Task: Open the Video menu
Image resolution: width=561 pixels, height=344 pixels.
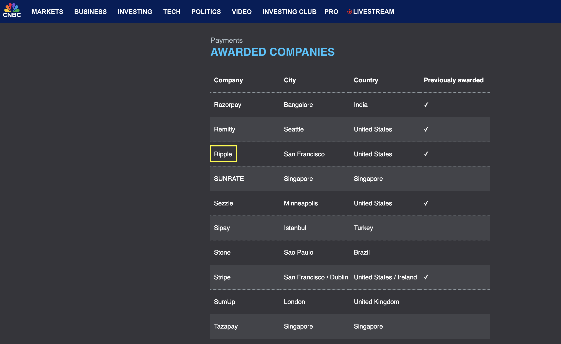Action: point(242,12)
